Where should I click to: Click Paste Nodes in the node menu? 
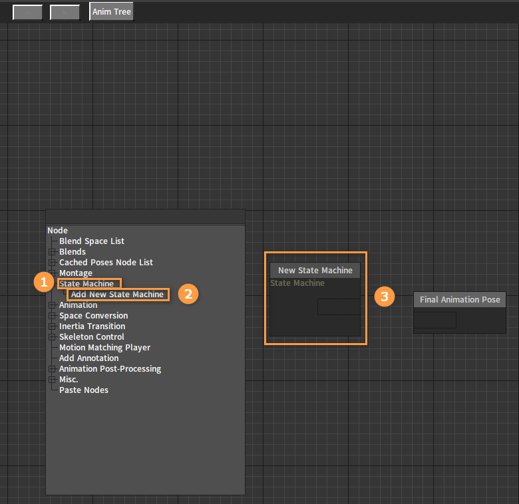[84, 390]
